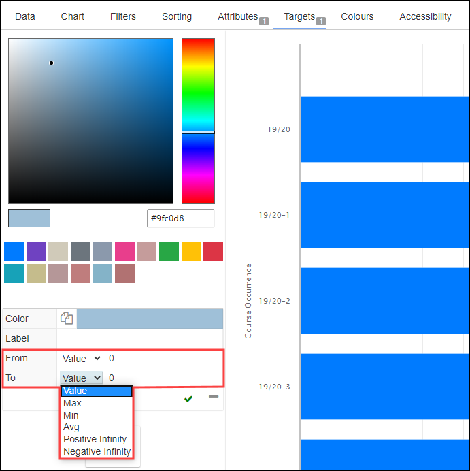Switch to the Data tab
This screenshot has height=471, width=470.
pos(25,16)
